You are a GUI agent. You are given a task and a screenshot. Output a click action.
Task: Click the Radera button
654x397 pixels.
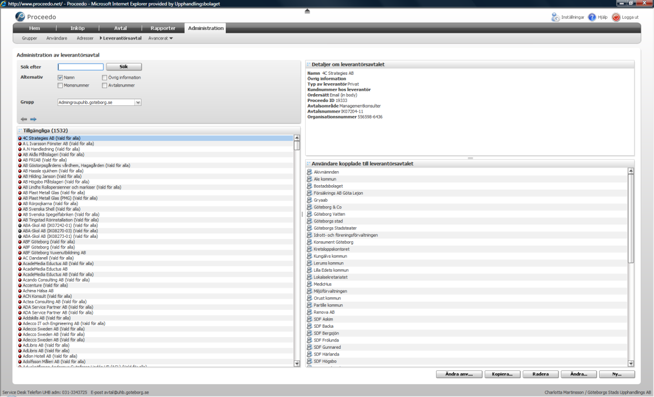(x=540, y=374)
